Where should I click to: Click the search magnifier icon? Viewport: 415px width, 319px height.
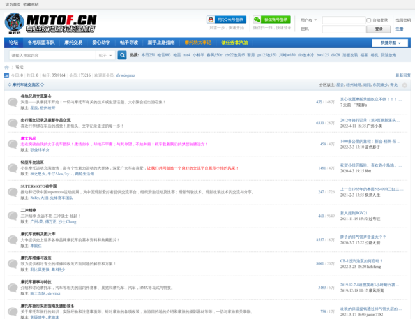click(x=123, y=56)
